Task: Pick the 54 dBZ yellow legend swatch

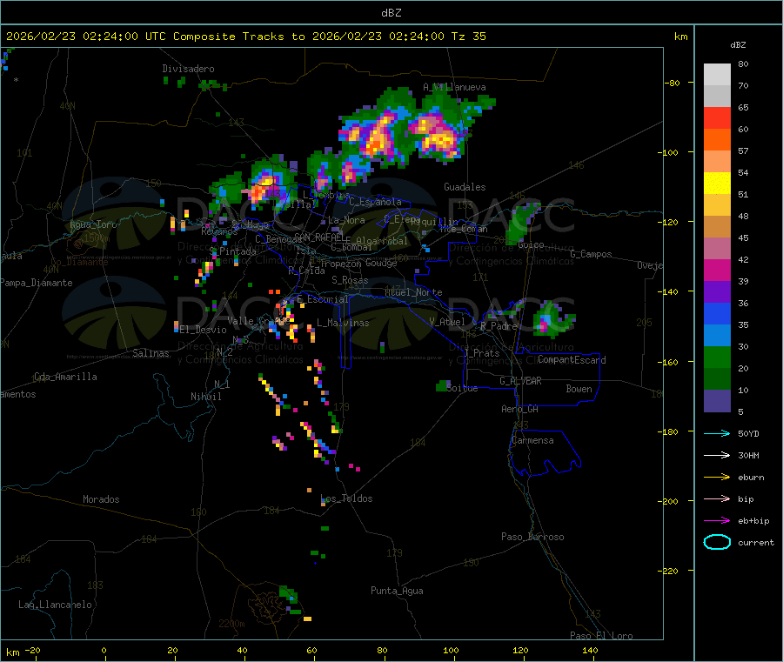Action: click(717, 184)
